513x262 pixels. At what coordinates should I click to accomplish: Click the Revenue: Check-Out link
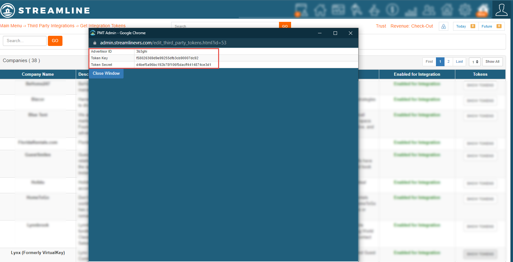pyautogui.click(x=412, y=26)
